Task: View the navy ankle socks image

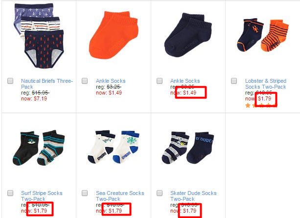Action: [x=188, y=35]
